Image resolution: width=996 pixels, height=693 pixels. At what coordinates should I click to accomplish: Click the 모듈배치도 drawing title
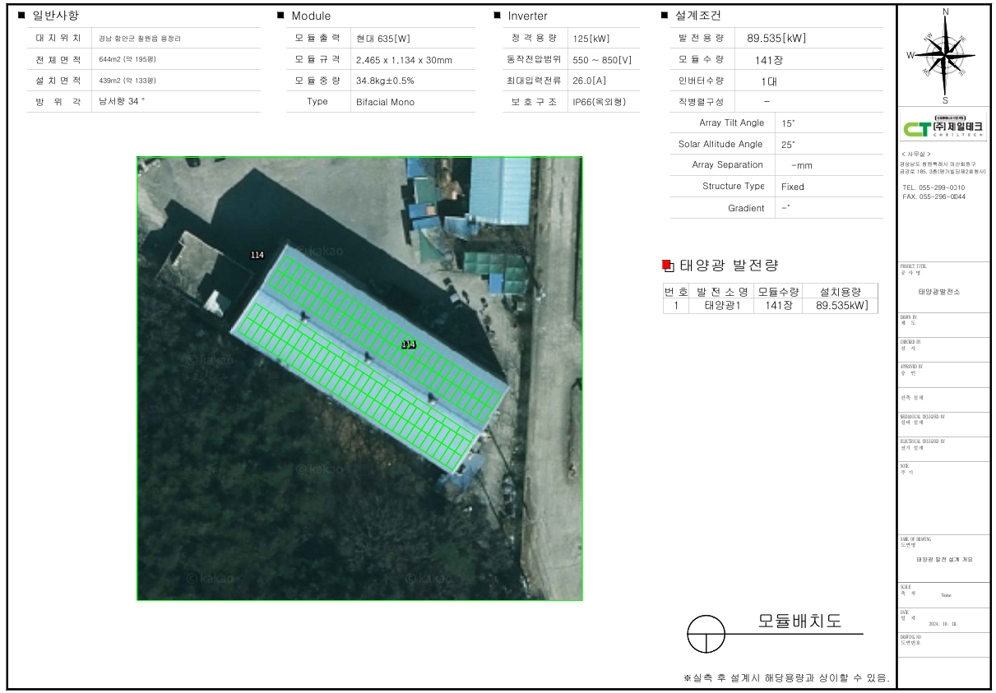click(799, 621)
